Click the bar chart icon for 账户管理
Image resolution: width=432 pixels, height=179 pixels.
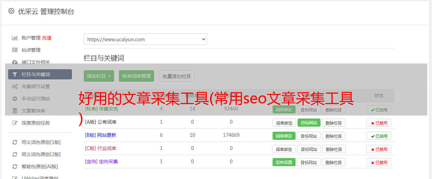coord(15,38)
